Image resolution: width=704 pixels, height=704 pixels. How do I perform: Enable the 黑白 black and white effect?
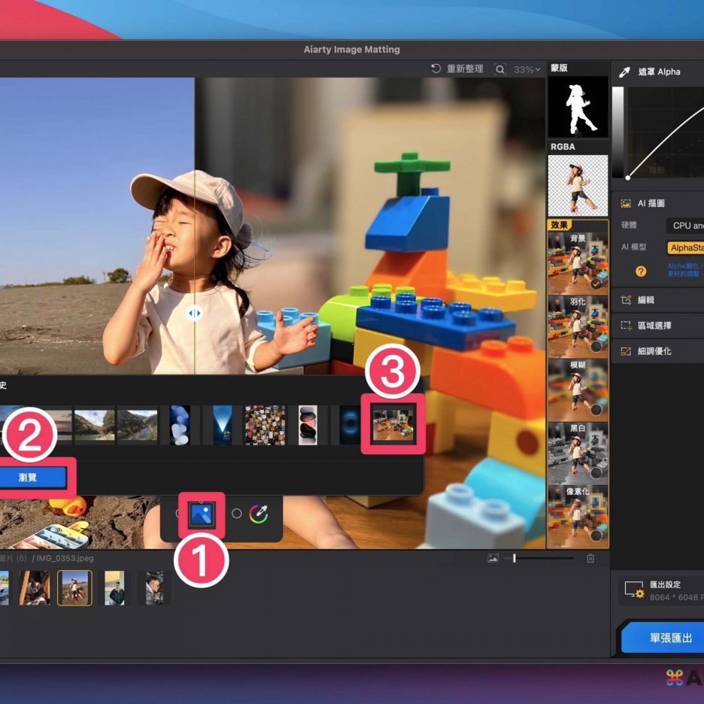[x=596, y=472]
